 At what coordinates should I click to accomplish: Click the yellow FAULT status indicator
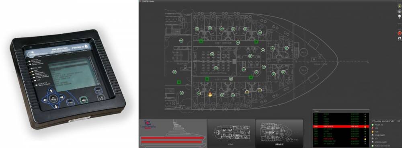[x=373, y=132]
